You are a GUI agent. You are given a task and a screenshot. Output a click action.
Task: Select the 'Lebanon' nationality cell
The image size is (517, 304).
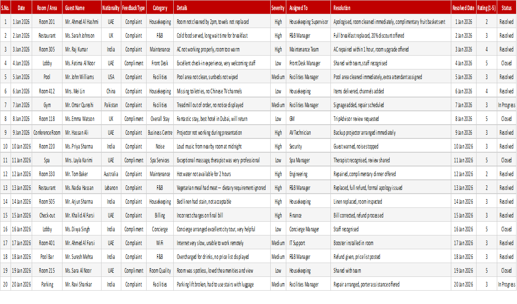tap(111, 188)
